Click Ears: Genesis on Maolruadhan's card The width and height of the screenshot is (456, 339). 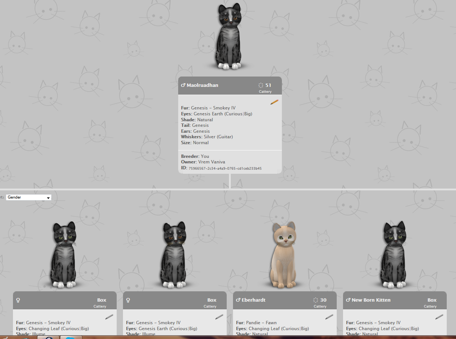[x=195, y=131]
